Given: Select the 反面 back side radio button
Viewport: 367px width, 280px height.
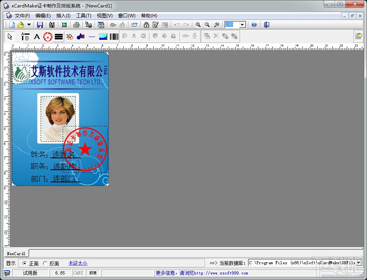Looking at the screenshot, I should coord(45,263).
